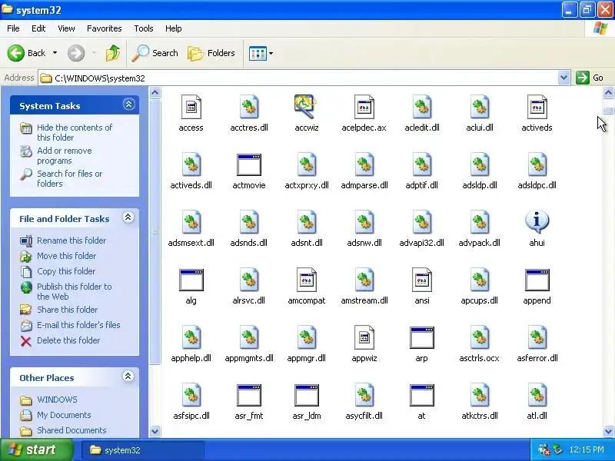This screenshot has height=461, width=615.
Task: Click the Views toolbar icon
Action: 258,53
